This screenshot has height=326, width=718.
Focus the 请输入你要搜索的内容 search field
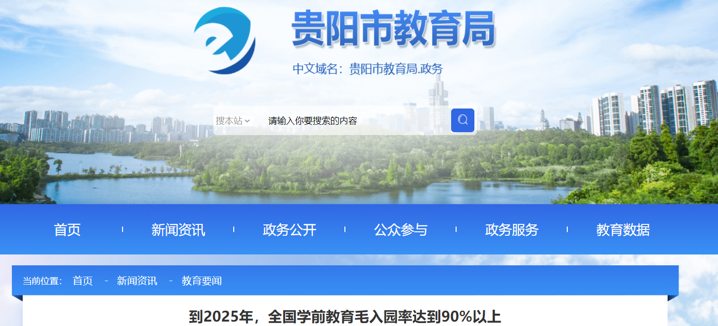click(357, 121)
